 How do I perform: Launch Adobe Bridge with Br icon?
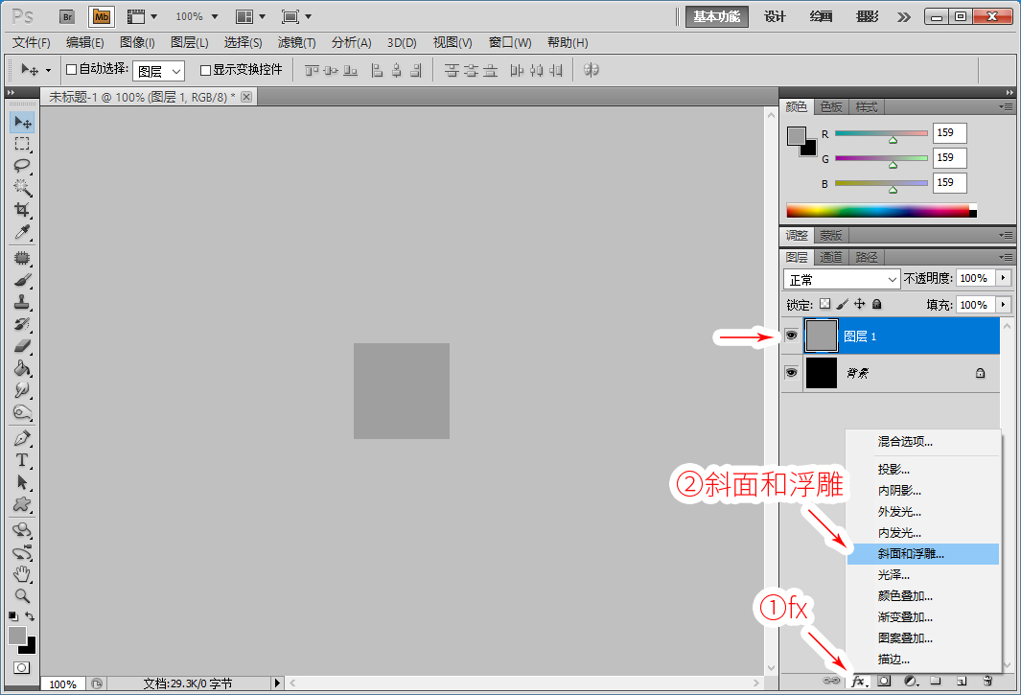click(67, 17)
